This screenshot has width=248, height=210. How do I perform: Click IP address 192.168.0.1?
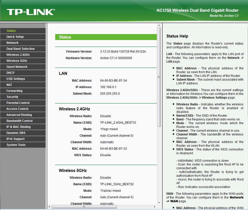coord(108,87)
